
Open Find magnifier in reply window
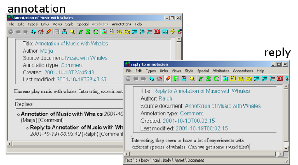point(192,79)
